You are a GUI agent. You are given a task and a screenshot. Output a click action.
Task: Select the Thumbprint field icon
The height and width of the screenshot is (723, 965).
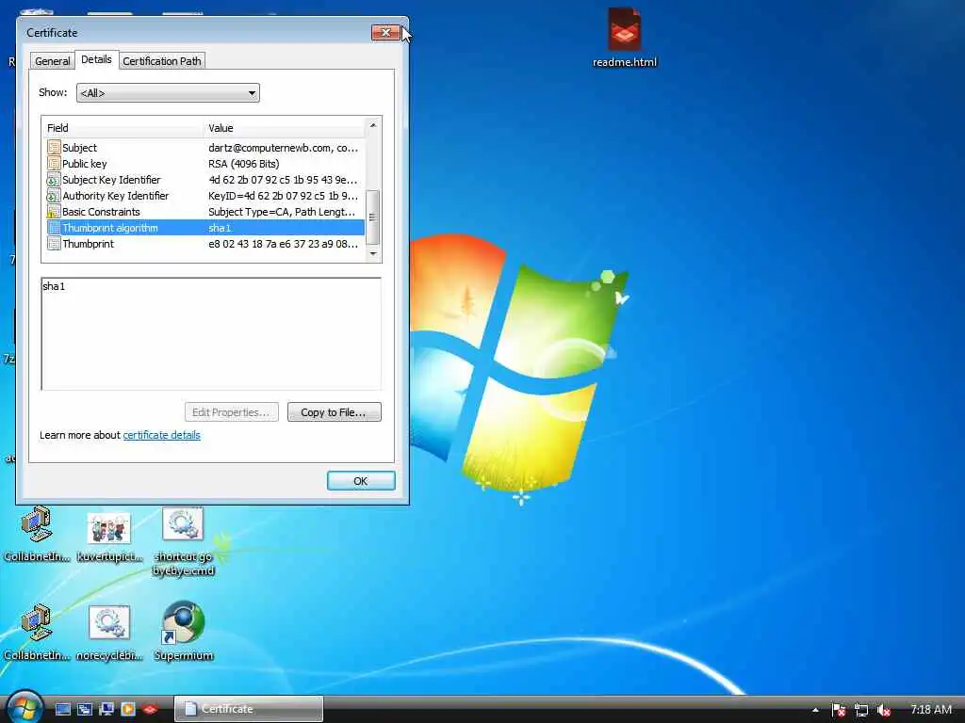tap(54, 244)
